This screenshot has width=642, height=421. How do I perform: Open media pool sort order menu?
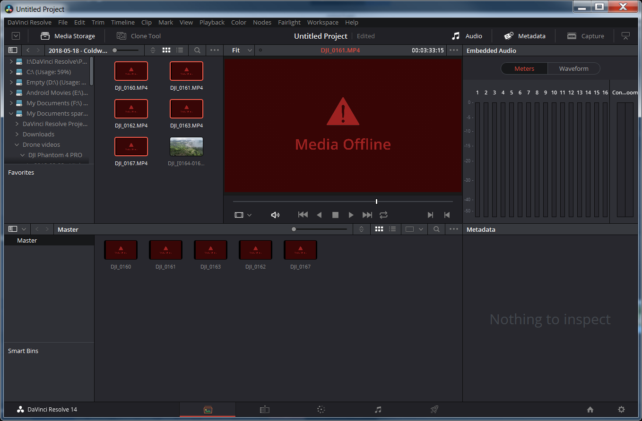click(x=362, y=229)
